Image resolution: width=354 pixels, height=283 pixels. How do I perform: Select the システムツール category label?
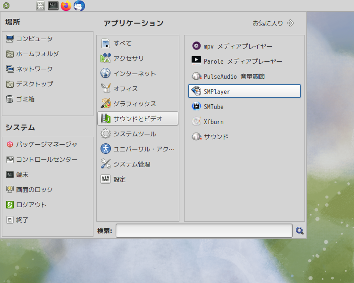click(x=135, y=134)
